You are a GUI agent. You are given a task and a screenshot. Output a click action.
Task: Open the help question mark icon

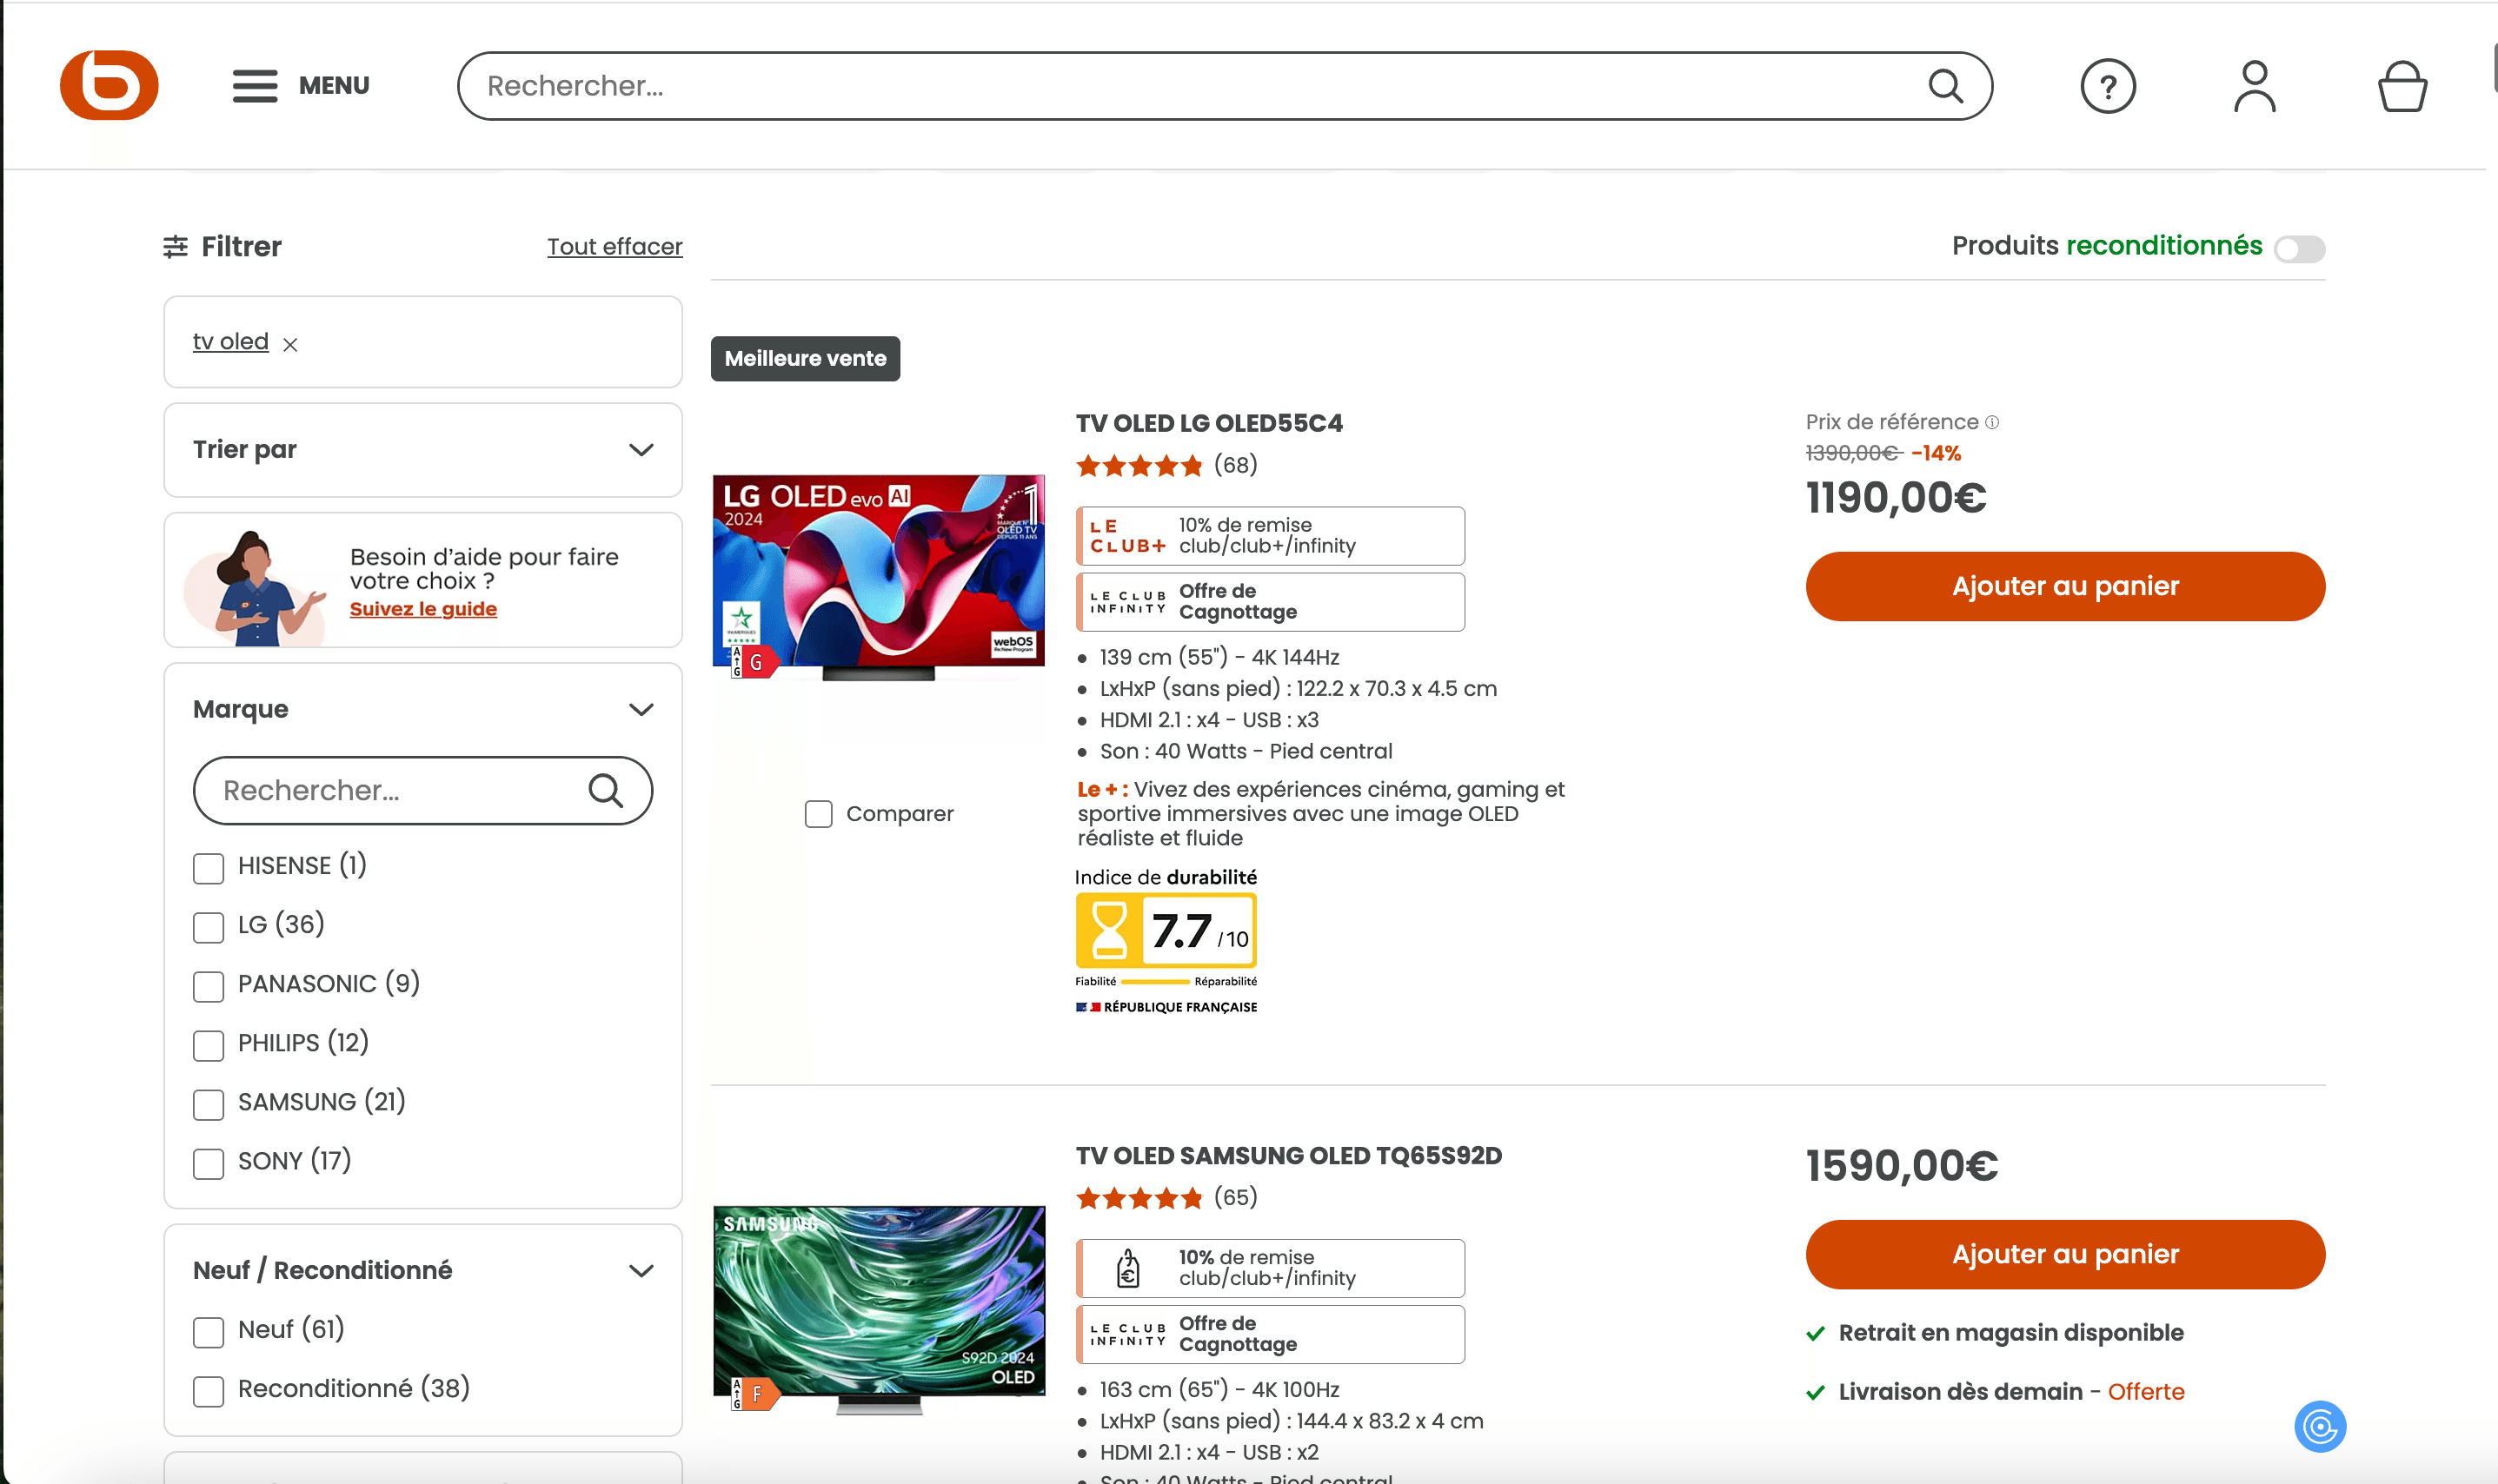pos(2108,87)
